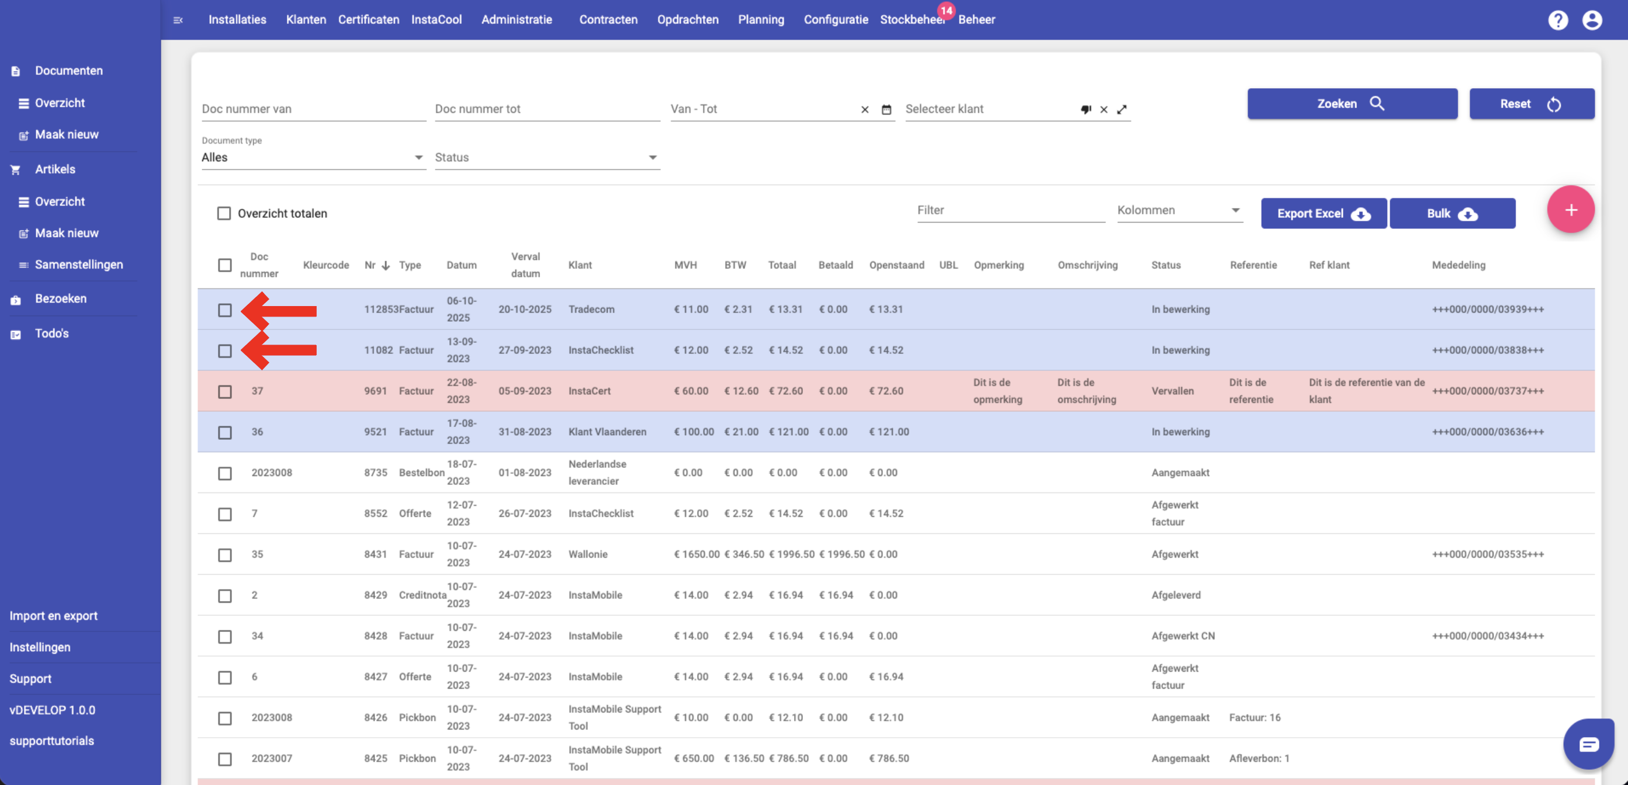Collapse the sidebar with the menu icon
This screenshot has width=1628, height=785.
(178, 20)
